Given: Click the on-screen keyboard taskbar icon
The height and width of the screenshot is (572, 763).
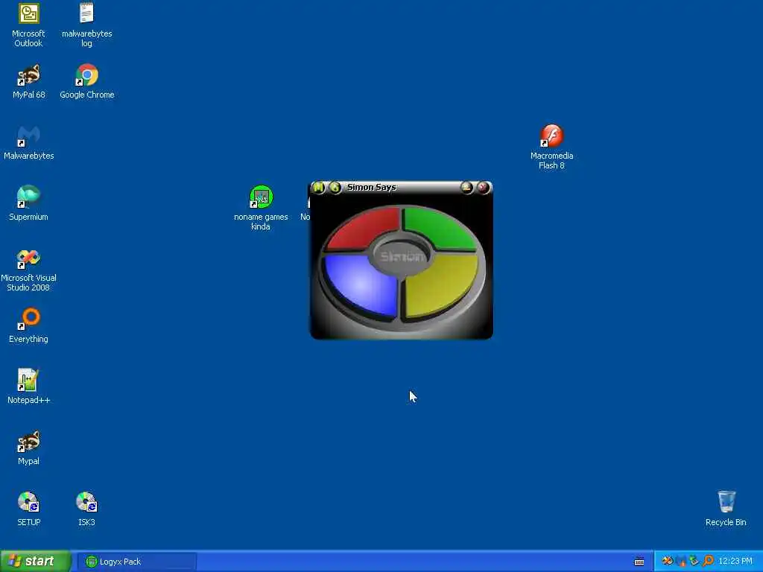Looking at the screenshot, I should (x=639, y=562).
